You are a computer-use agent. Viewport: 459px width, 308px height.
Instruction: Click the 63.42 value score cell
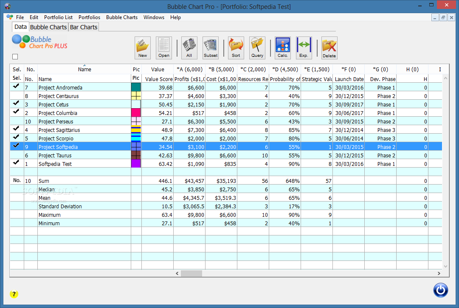[x=158, y=164]
